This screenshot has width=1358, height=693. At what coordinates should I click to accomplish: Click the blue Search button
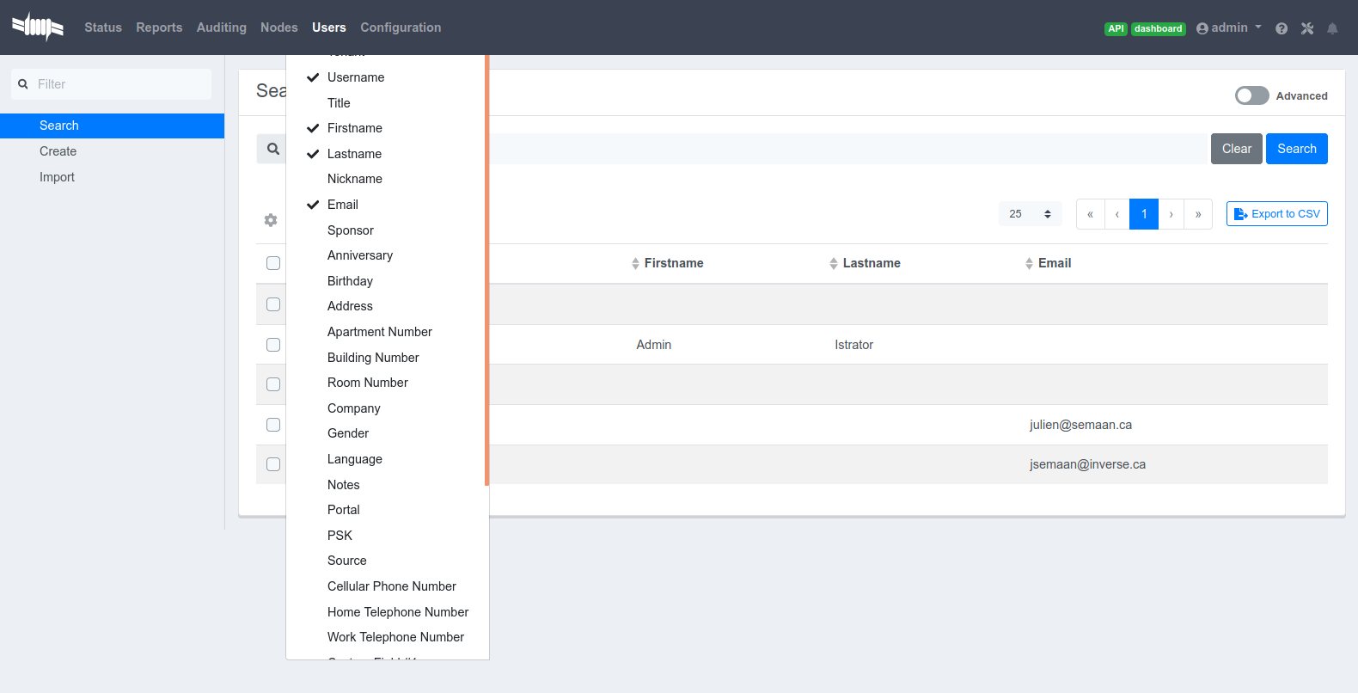(x=1297, y=149)
